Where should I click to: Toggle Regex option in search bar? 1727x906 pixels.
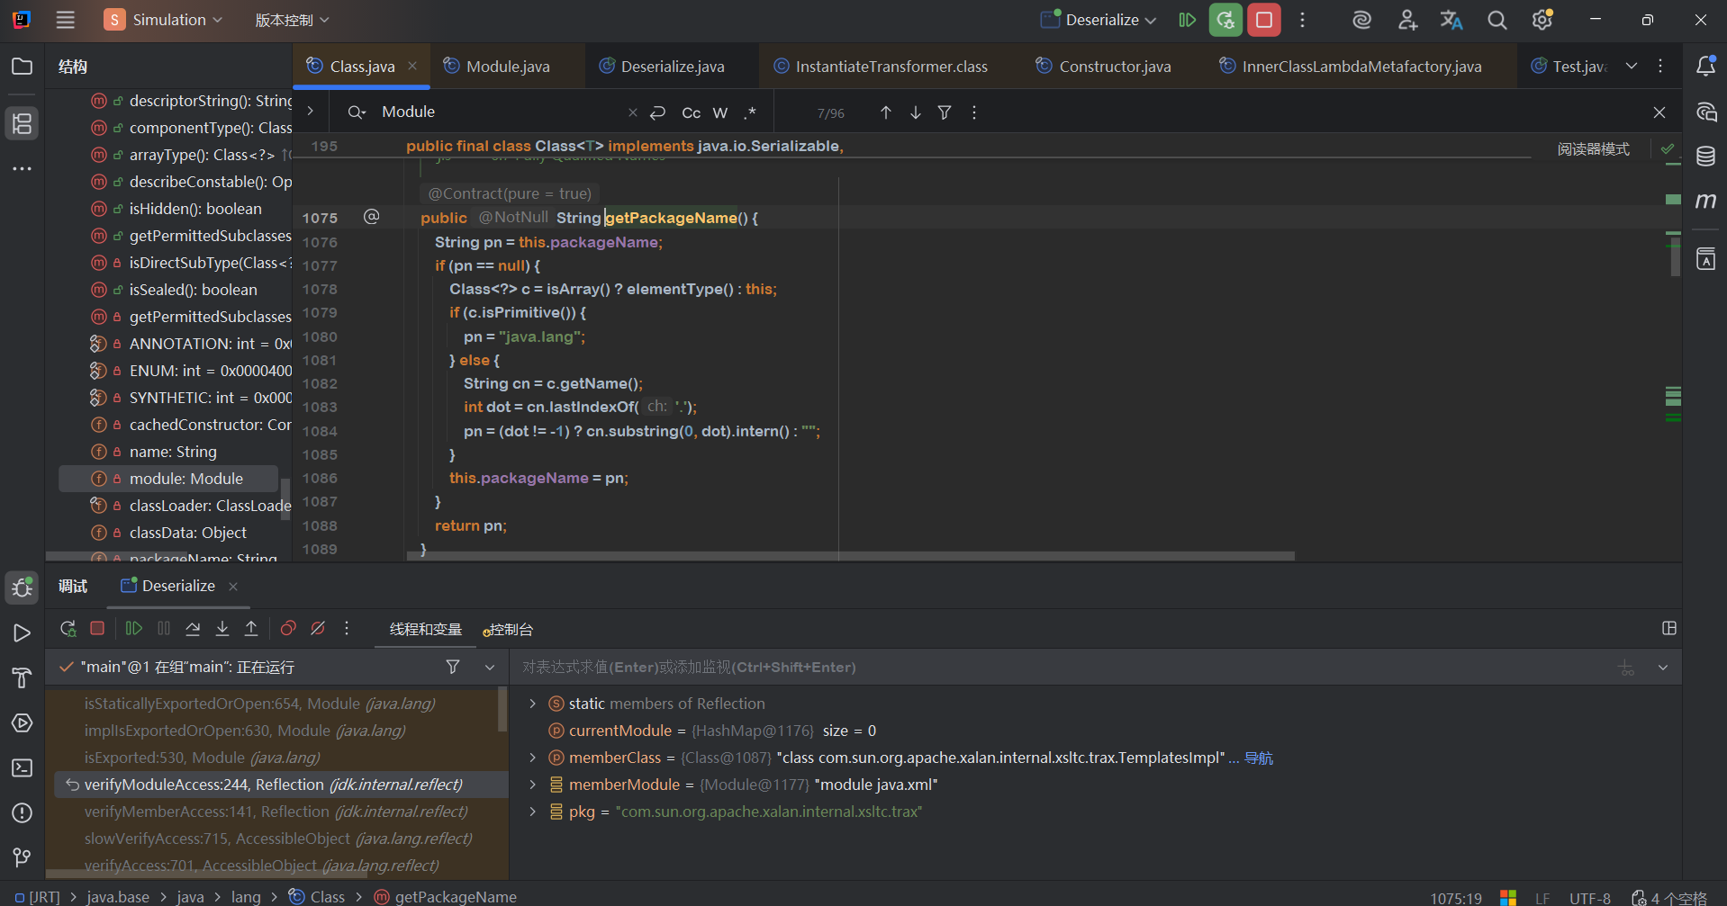click(x=749, y=112)
